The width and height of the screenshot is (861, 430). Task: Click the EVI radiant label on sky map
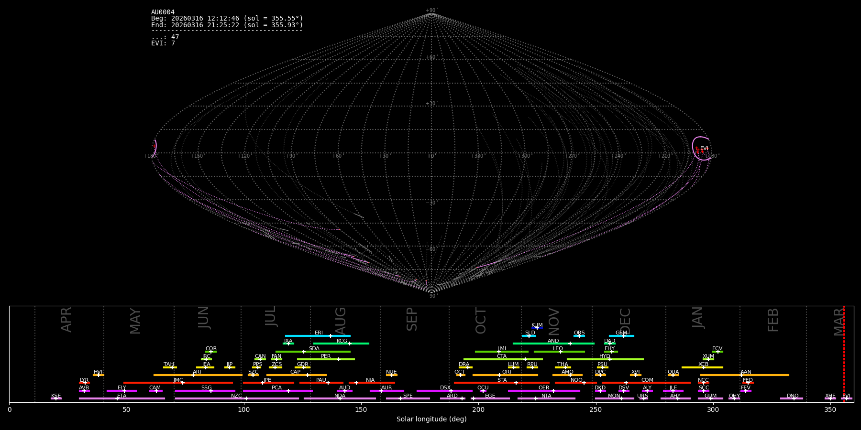click(704, 149)
